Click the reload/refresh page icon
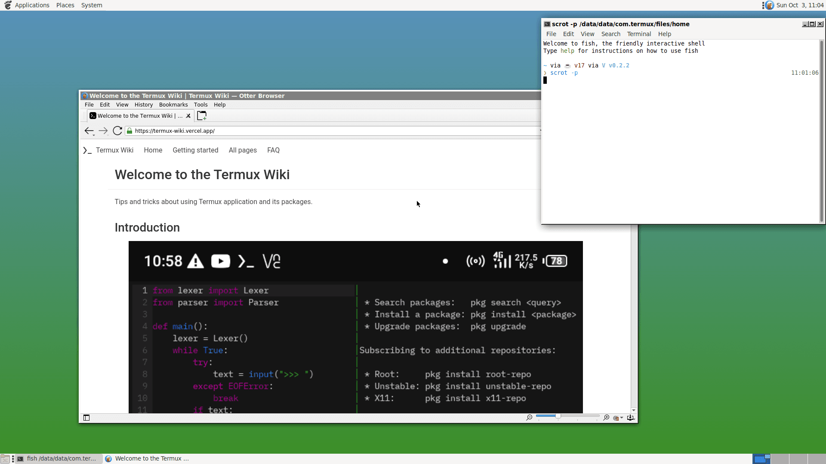The width and height of the screenshot is (826, 464). click(117, 131)
